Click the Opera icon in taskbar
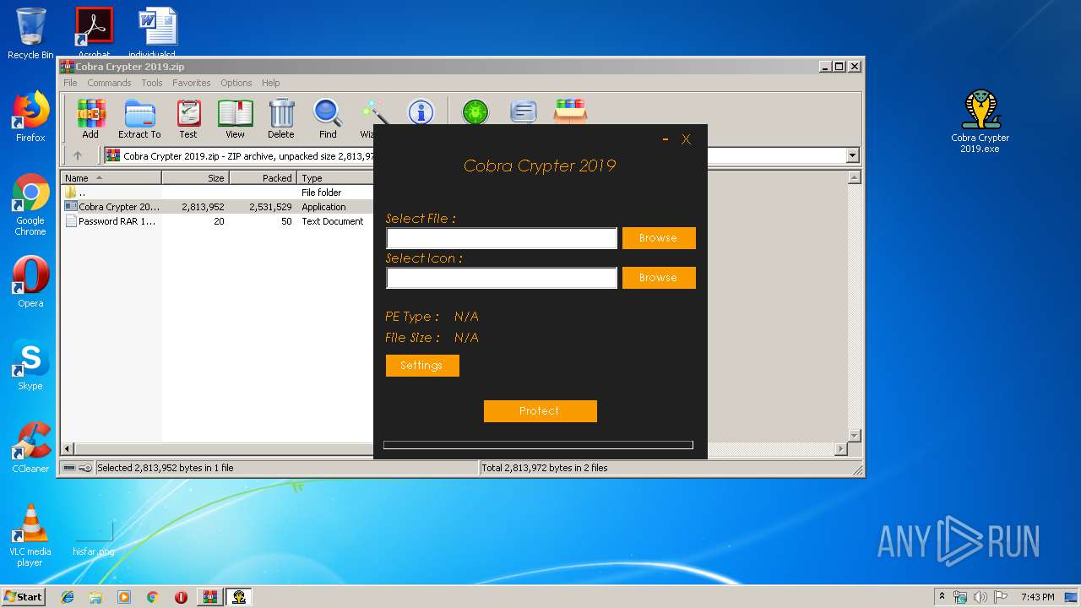This screenshot has width=1081, height=608. point(181,597)
